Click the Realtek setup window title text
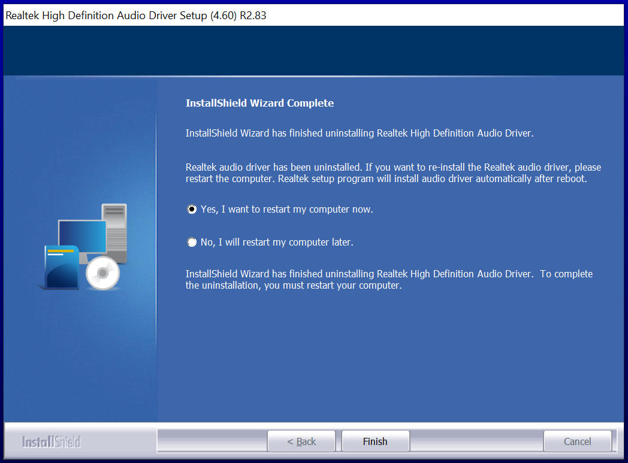This screenshot has width=628, height=463. pyautogui.click(x=136, y=16)
